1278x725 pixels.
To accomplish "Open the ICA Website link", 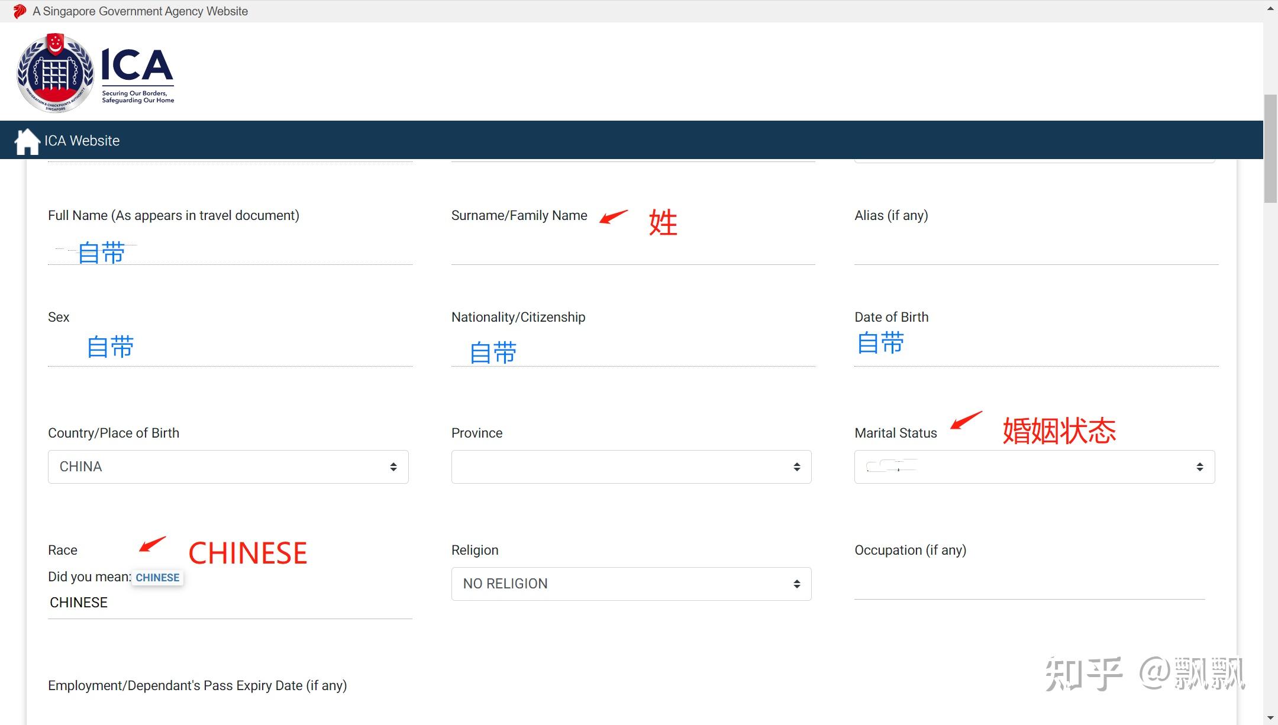I will (x=82, y=141).
